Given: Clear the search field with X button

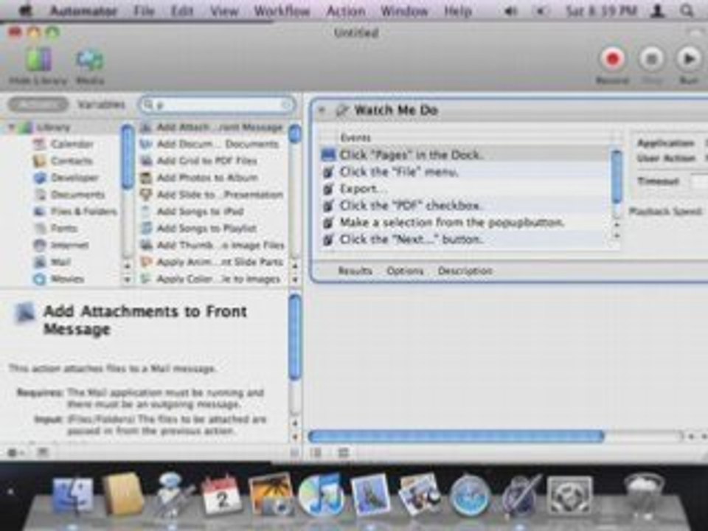Looking at the screenshot, I should (286, 105).
